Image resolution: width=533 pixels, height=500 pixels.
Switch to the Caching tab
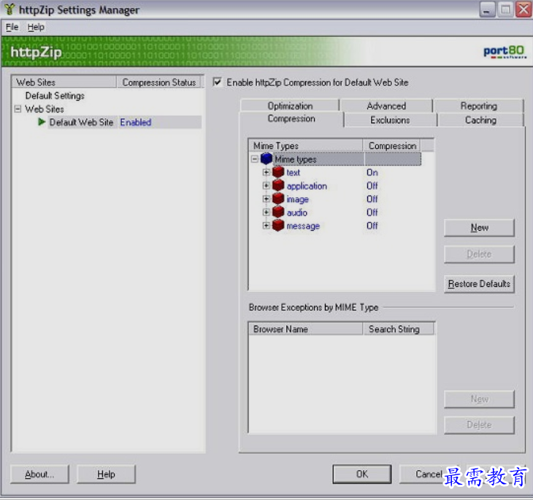coord(480,120)
